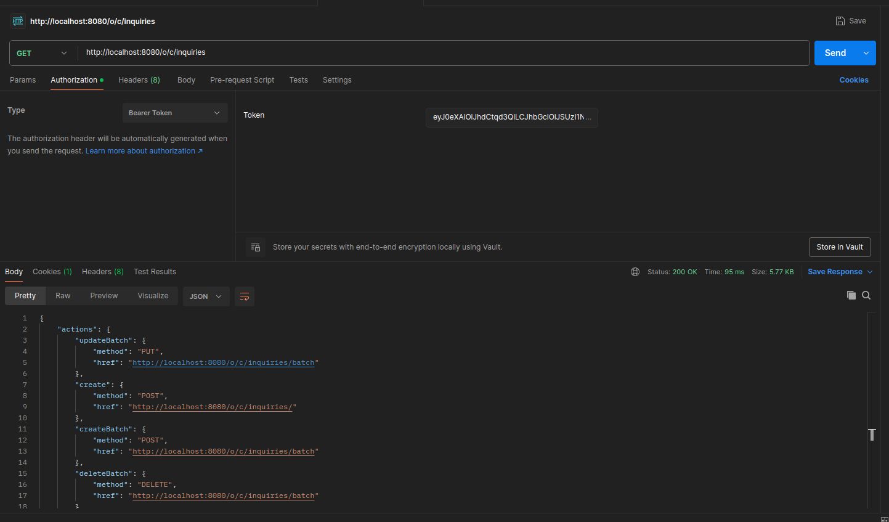889x522 pixels.
Task: Click the Time: 95 ms text
Action: pos(725,272)
